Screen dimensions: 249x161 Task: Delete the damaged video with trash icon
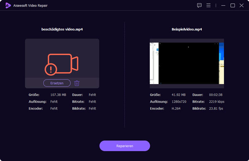coord(77,83)
